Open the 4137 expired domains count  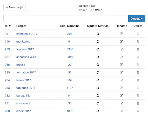point(70,88)
